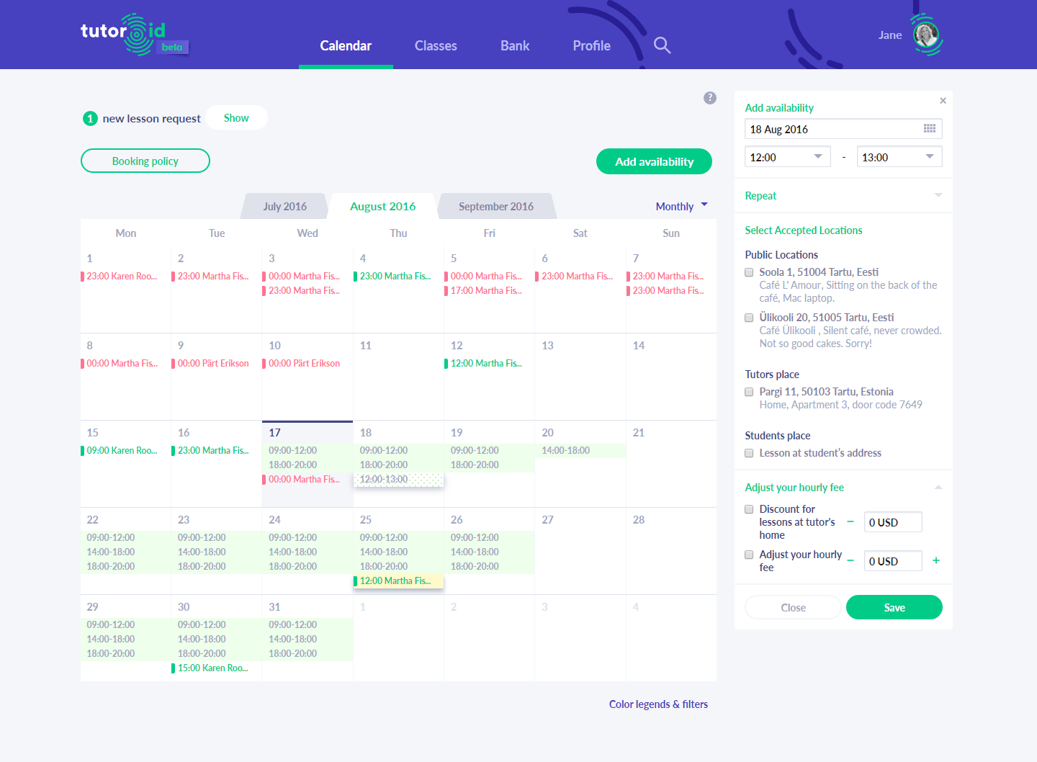Open the help question mark icon
Viewport: 1037px width, 762px height.
pyautogui.click(x=709, y=98)
